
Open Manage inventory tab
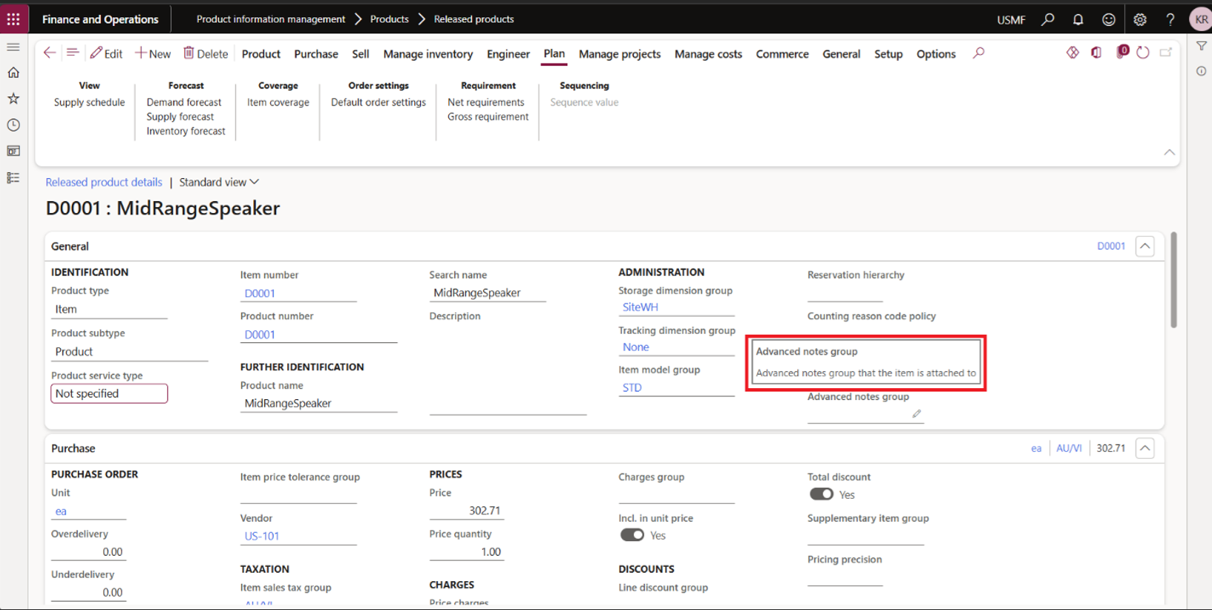[x=428, y=54]
